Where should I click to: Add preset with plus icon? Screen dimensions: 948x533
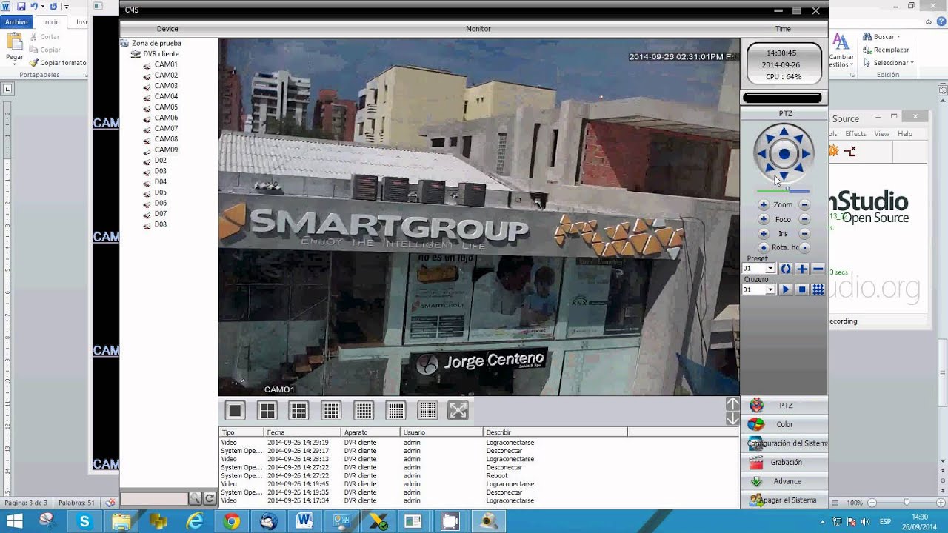tap(802, 269)
